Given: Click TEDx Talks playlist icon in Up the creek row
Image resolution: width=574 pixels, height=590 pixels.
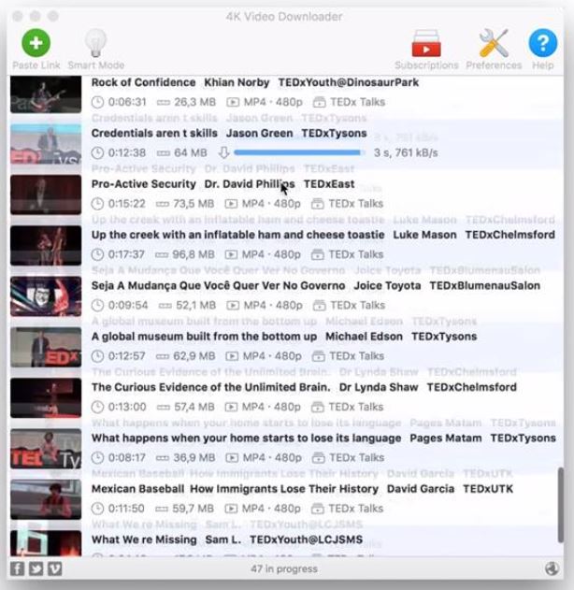Looking at the screenshot, I should coord(319,254).
